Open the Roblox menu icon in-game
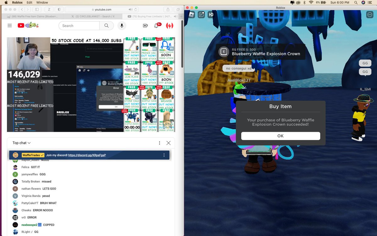The width and height of the screenshot is (377, 236). [x=191, y=14]
